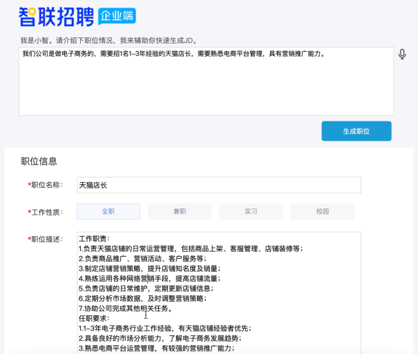The height and width of the screenshot is (354, 418).
Task: Click the 工作职责 heading in the description
Action: click(x=99, y=239)
